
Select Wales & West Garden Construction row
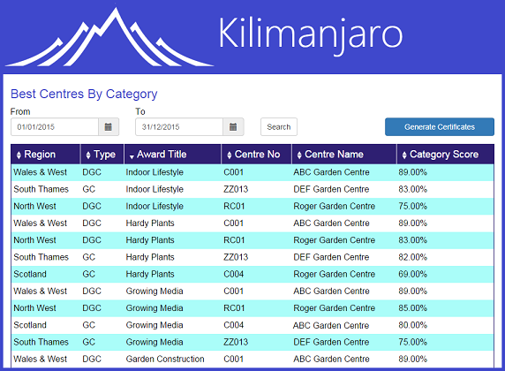(x=253, y=359)
